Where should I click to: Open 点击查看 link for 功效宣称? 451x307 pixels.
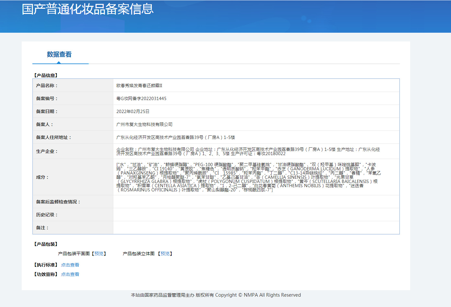coord(70,274)
